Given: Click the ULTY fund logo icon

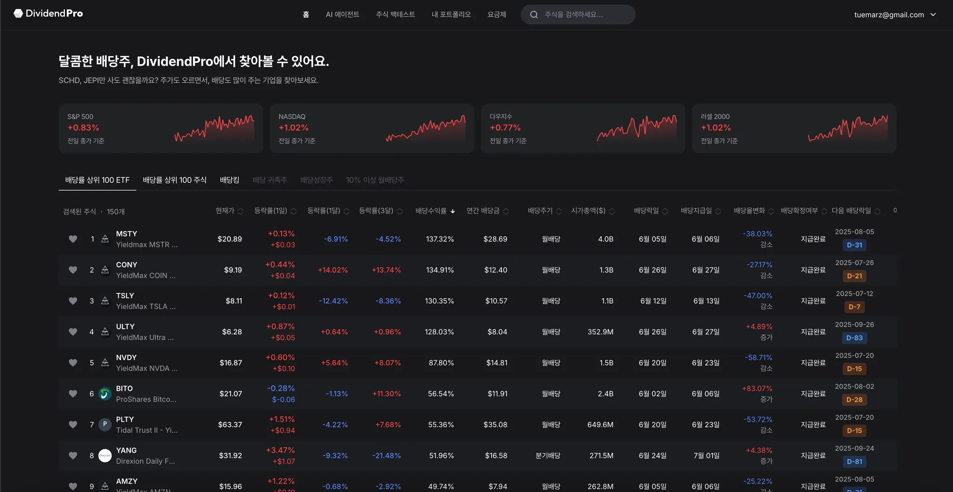Looking at the screenshot, I should pos(105,332).
